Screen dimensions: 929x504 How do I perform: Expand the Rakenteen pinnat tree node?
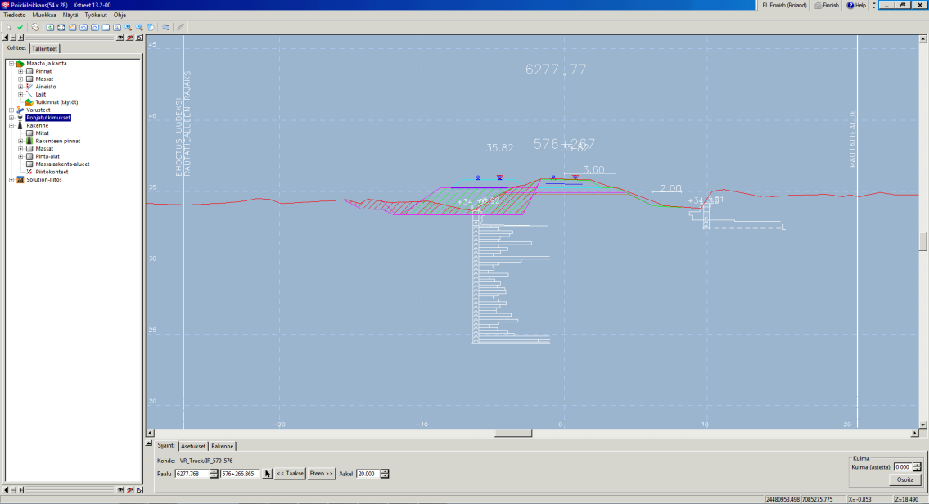coord(20,141)
